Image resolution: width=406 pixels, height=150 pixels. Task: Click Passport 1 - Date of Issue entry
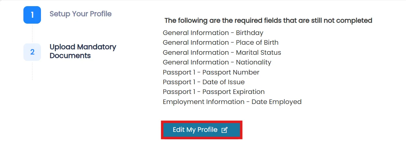tap(204, 82)
